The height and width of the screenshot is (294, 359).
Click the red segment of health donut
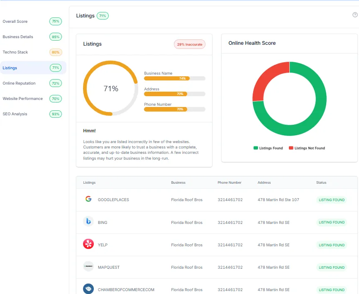coord(267,77)
